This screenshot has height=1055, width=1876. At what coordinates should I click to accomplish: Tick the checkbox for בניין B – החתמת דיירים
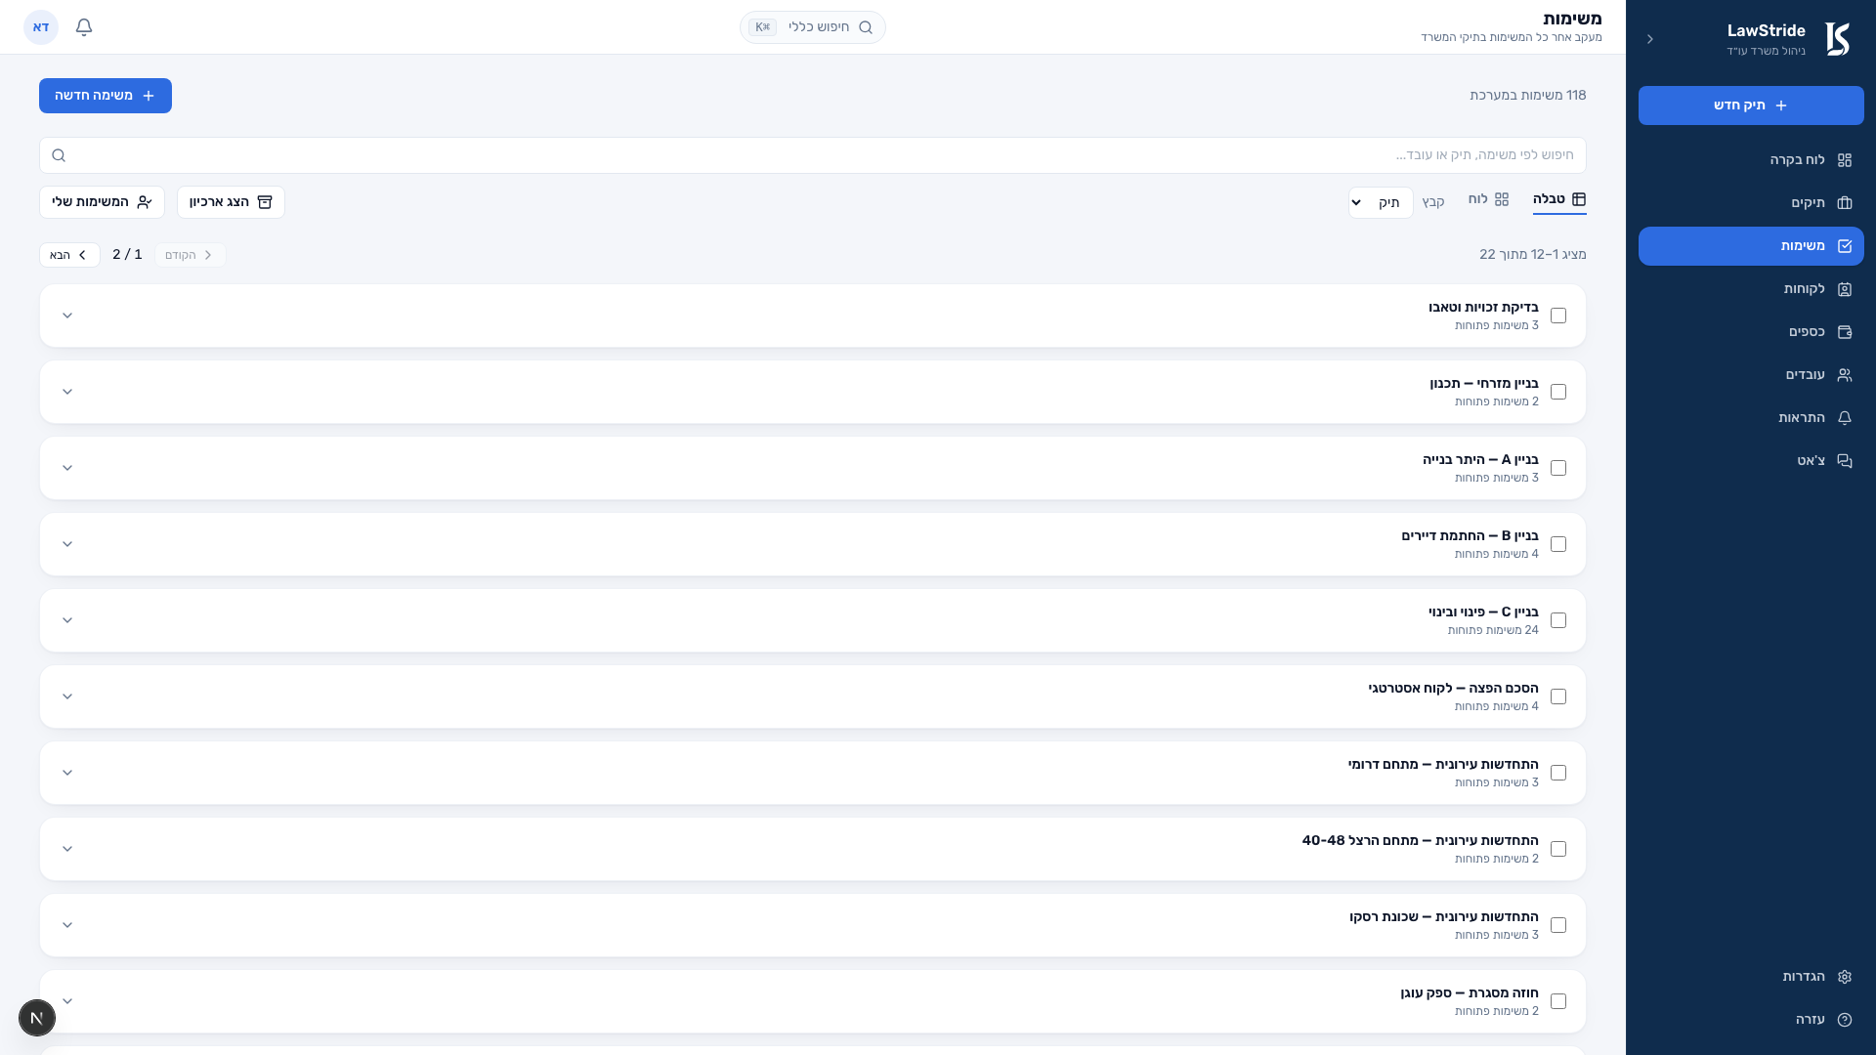tap(1558, 544)
